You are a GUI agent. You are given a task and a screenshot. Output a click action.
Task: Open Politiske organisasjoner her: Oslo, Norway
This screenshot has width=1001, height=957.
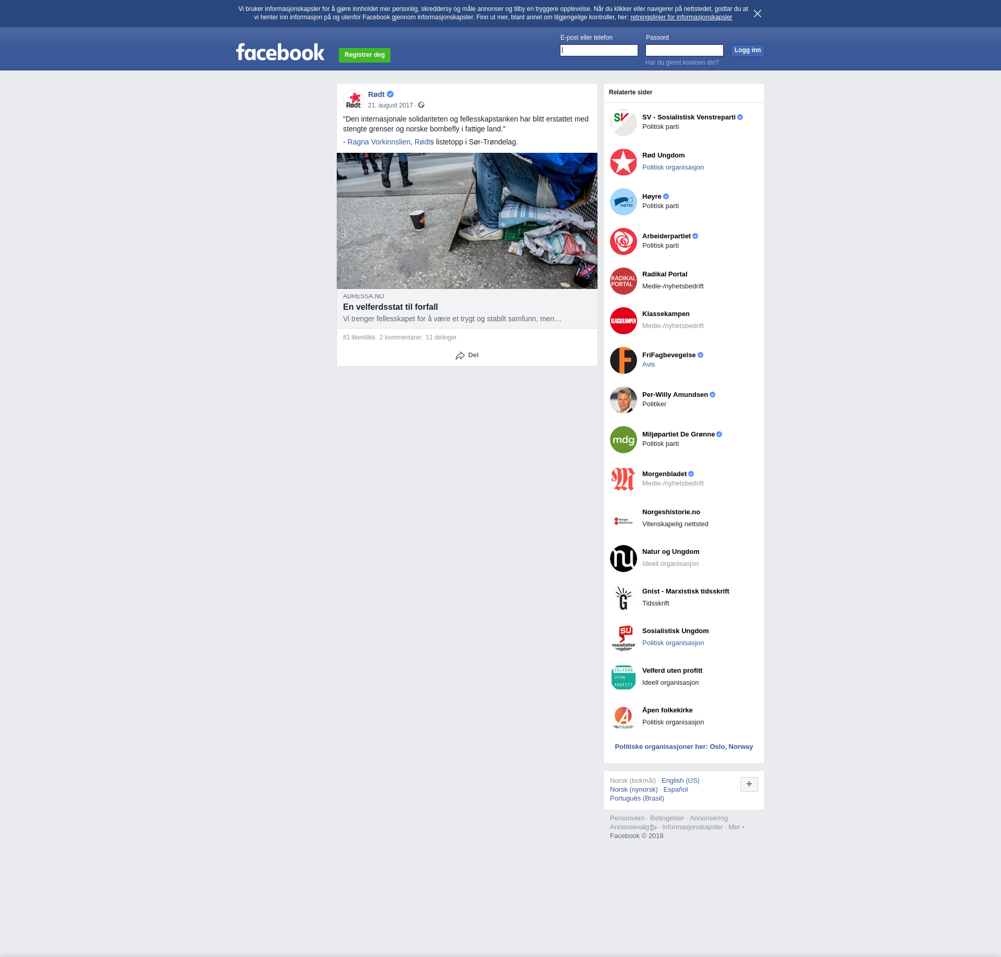(x=684, y=747)
